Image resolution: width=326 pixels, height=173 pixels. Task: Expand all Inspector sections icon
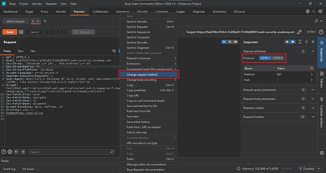(300, 42)
